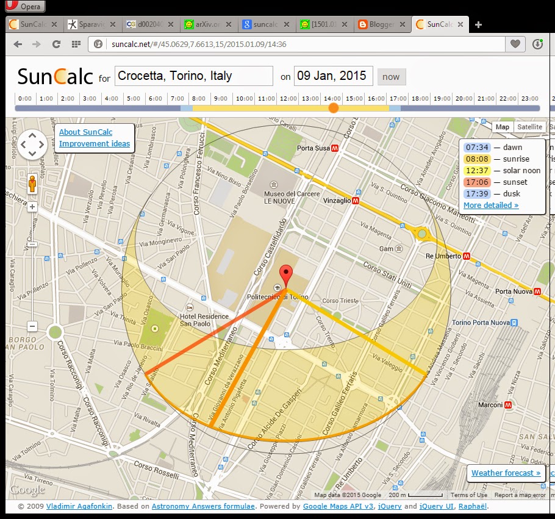Click the now button
This screenshot has height=519, width=555.
[x=392, y=77]
